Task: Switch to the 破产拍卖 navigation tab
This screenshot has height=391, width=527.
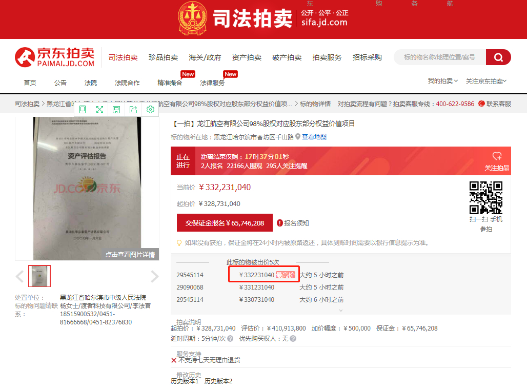Action: tap(287, 57)
